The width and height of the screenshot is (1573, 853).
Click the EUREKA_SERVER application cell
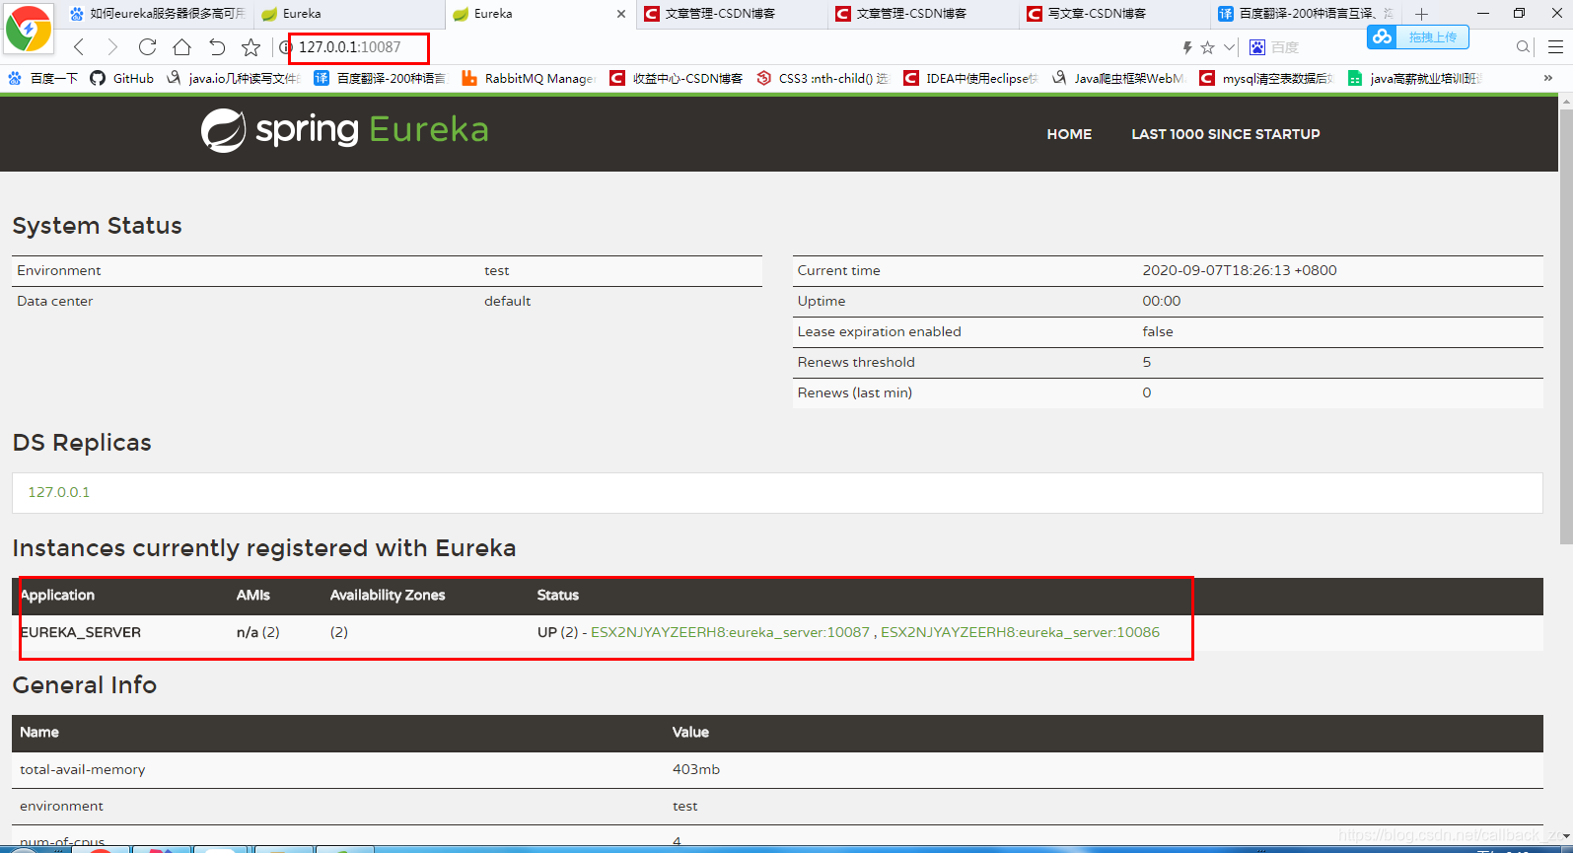point(81,632)
